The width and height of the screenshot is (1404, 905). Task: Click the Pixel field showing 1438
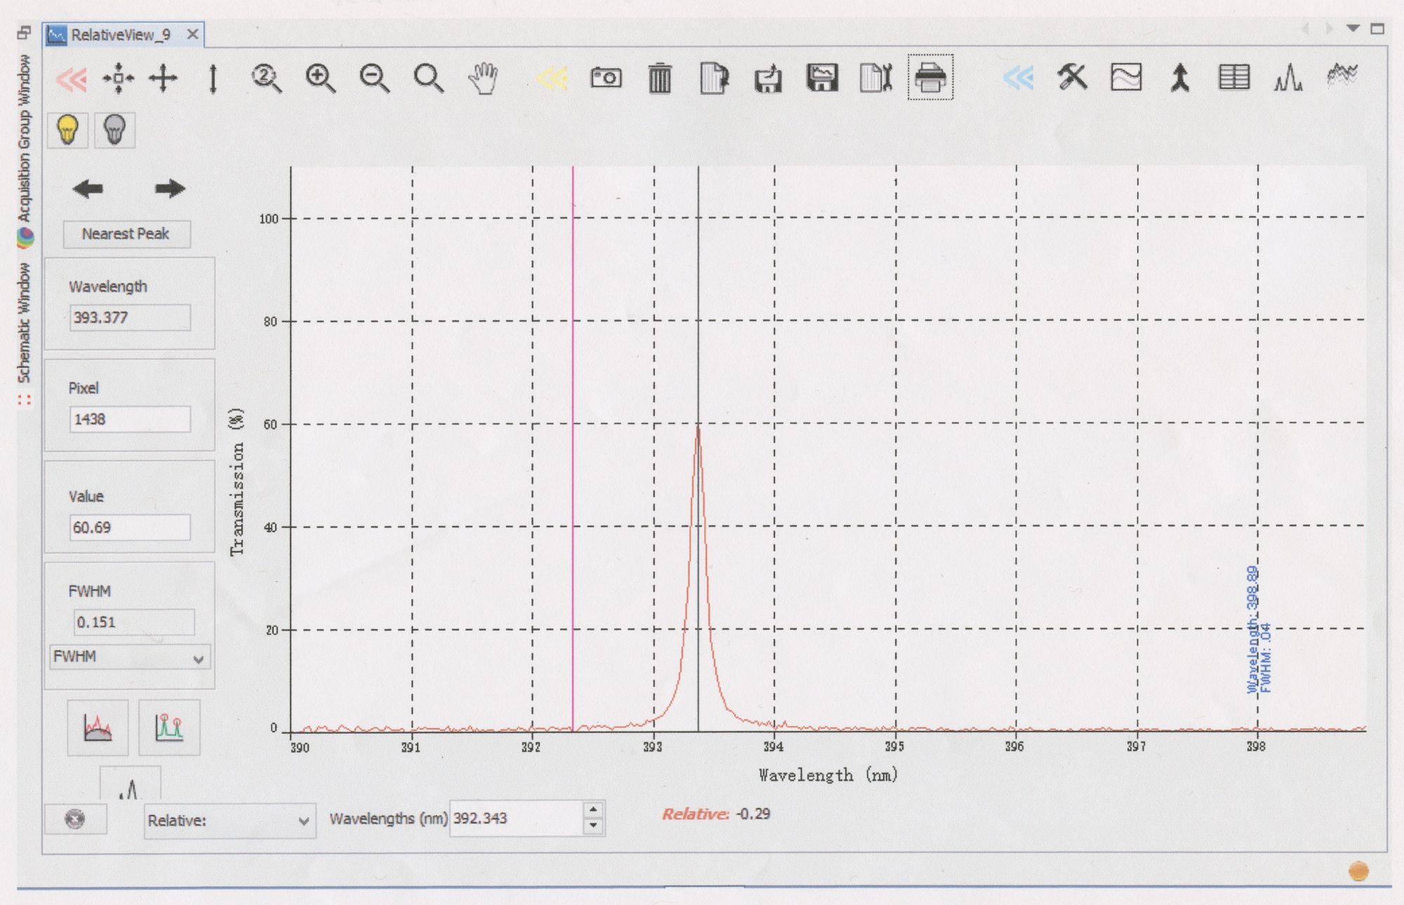click(130, 419)
